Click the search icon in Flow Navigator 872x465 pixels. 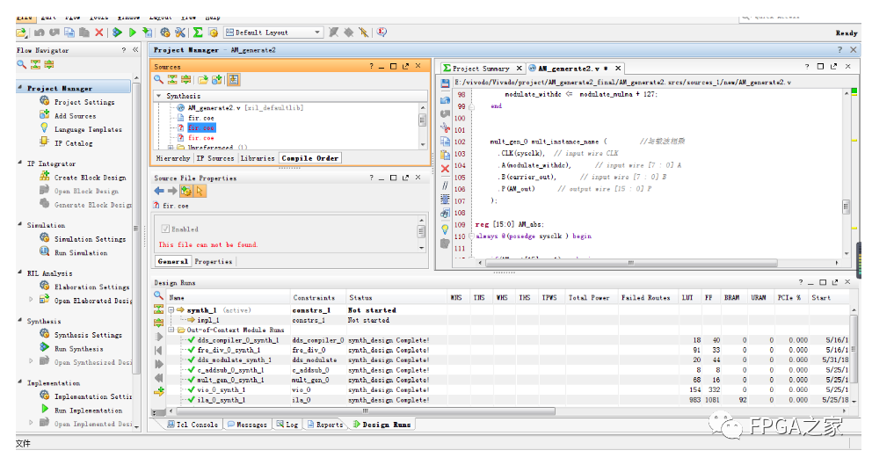point(24,65)
